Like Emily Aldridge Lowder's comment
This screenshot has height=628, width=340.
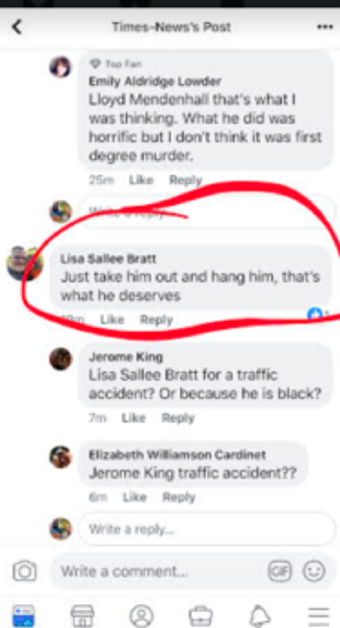click(141, 180)
